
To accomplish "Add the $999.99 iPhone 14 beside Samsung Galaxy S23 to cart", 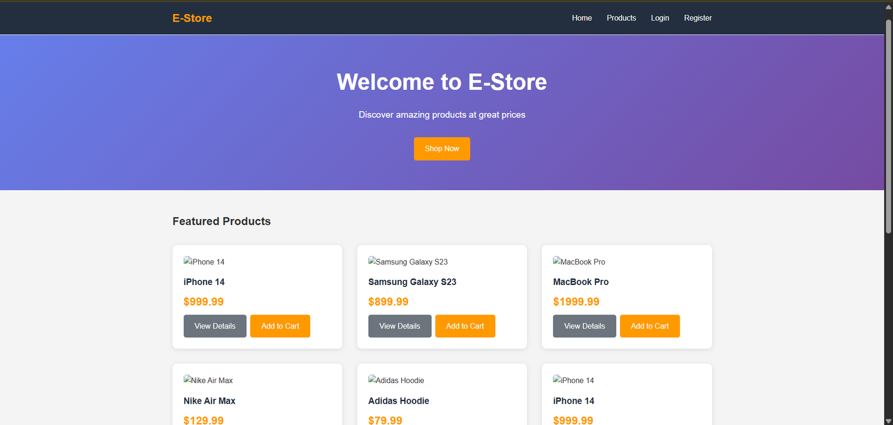I will 280,326.
